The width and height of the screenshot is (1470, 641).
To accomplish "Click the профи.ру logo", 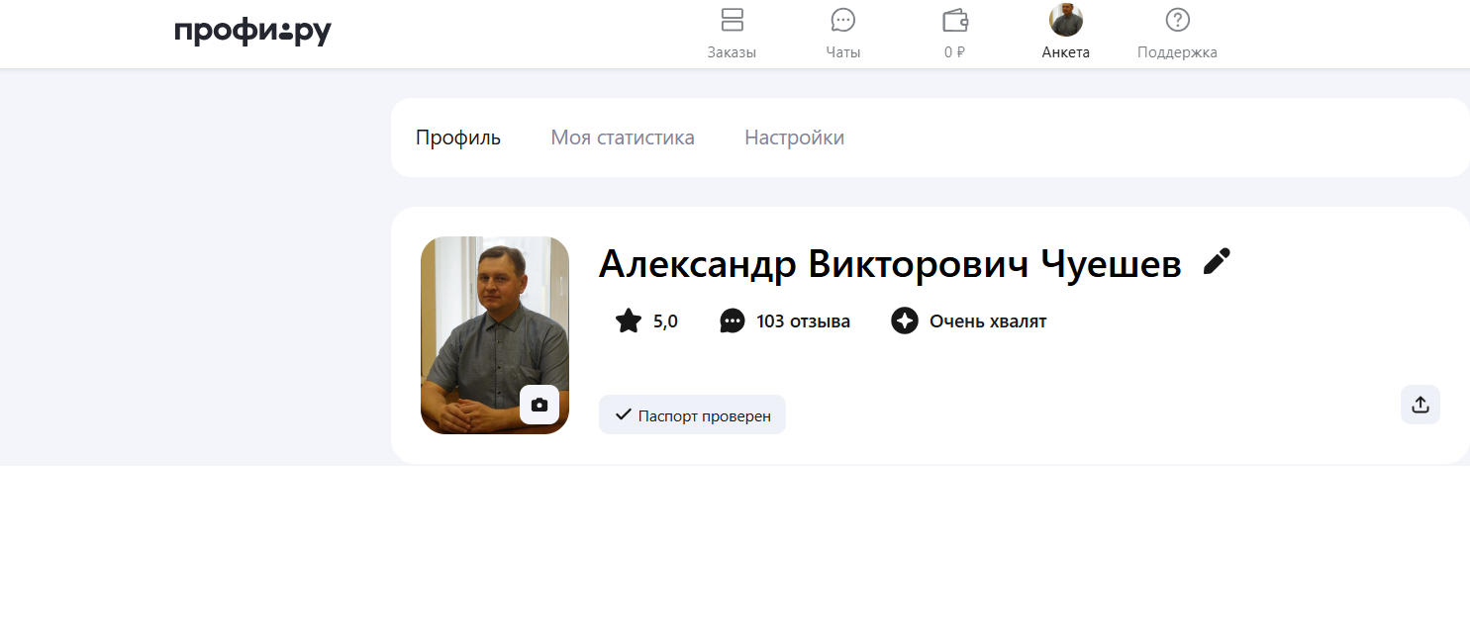I will 252,33.
